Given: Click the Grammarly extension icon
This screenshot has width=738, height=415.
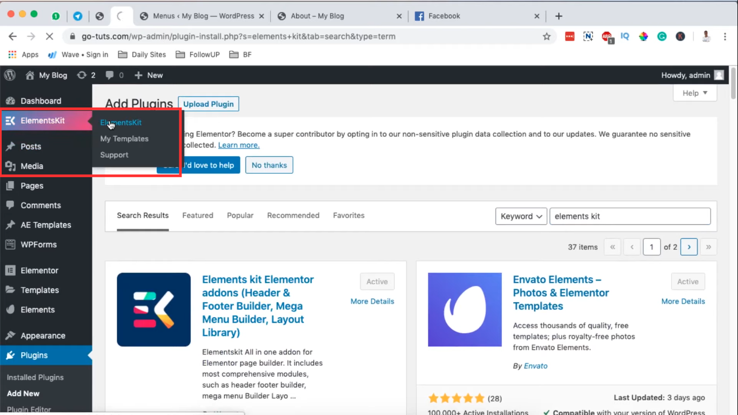Looking at the screenshot, I should 662,37.
